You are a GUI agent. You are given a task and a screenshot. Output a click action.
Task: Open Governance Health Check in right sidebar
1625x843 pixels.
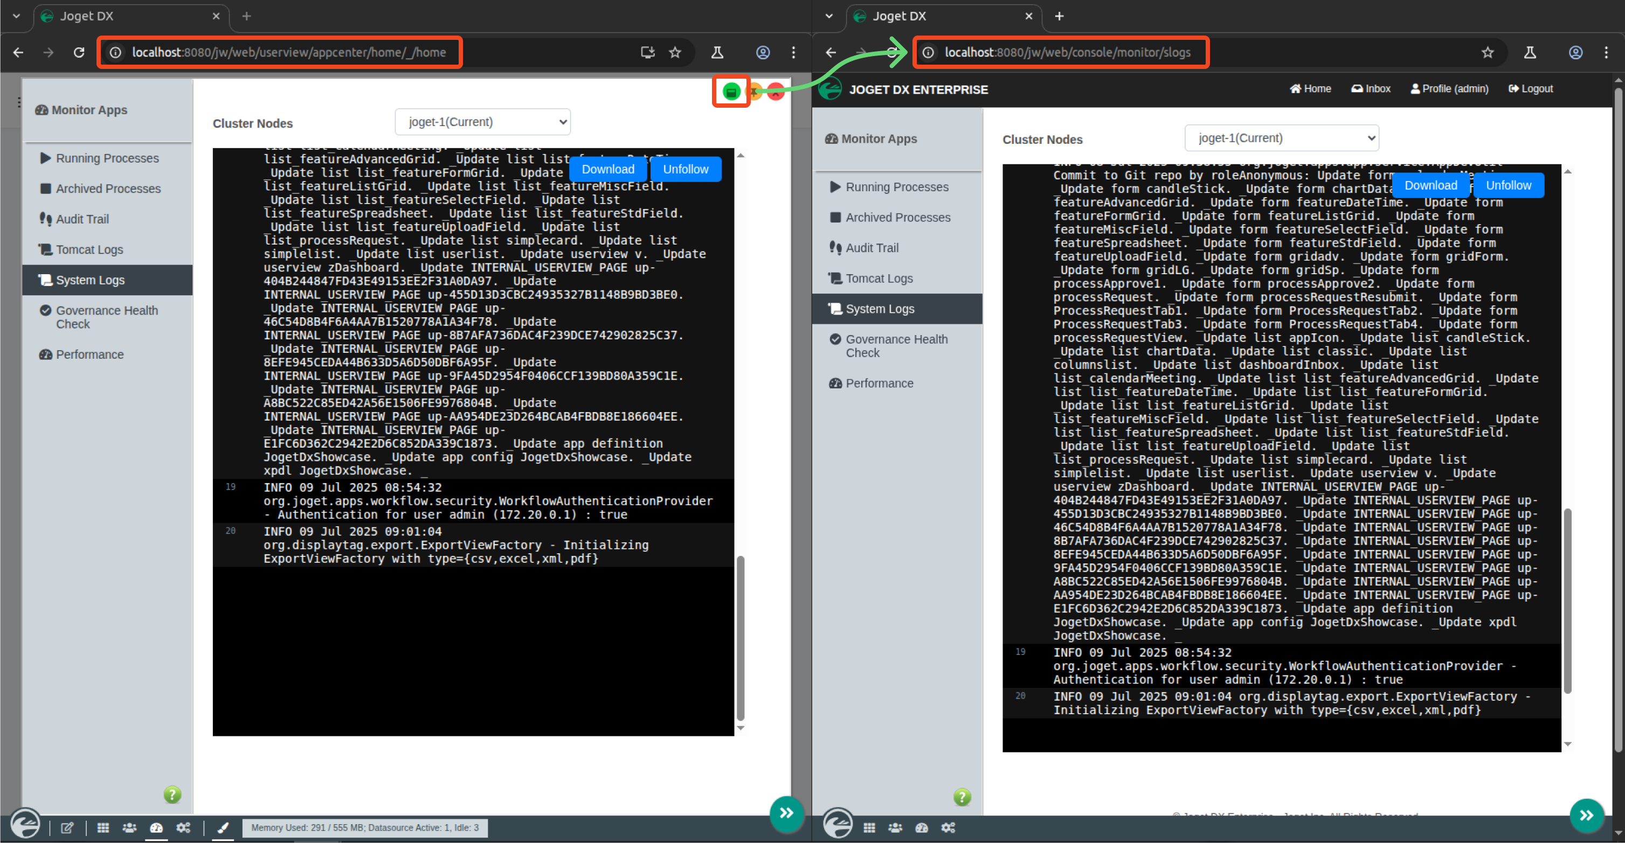click(896, 346)
